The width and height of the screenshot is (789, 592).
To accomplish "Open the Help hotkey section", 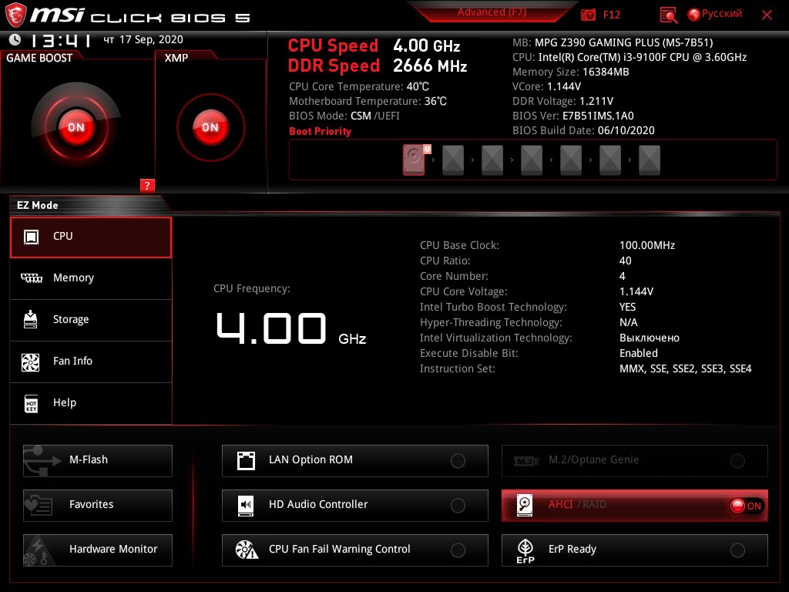I will [x=91, y=403].
